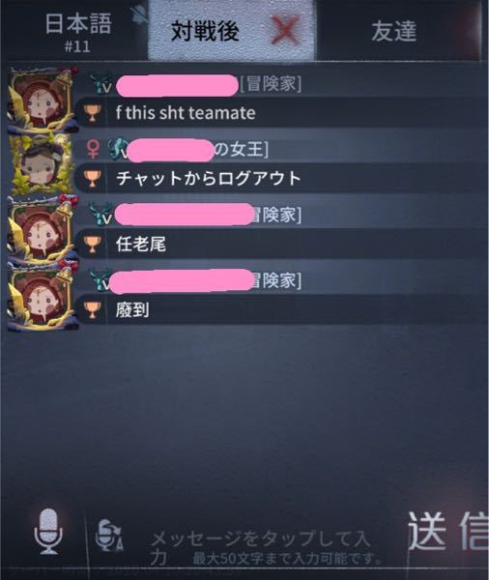Tap the microphone voice input icon

click(48, 532)
